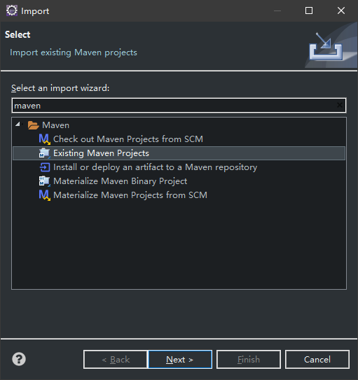Image resolution: width=358 pixels, height=380 pixels.
Task: Click the < Back button
Action: (x=116, y=360)
